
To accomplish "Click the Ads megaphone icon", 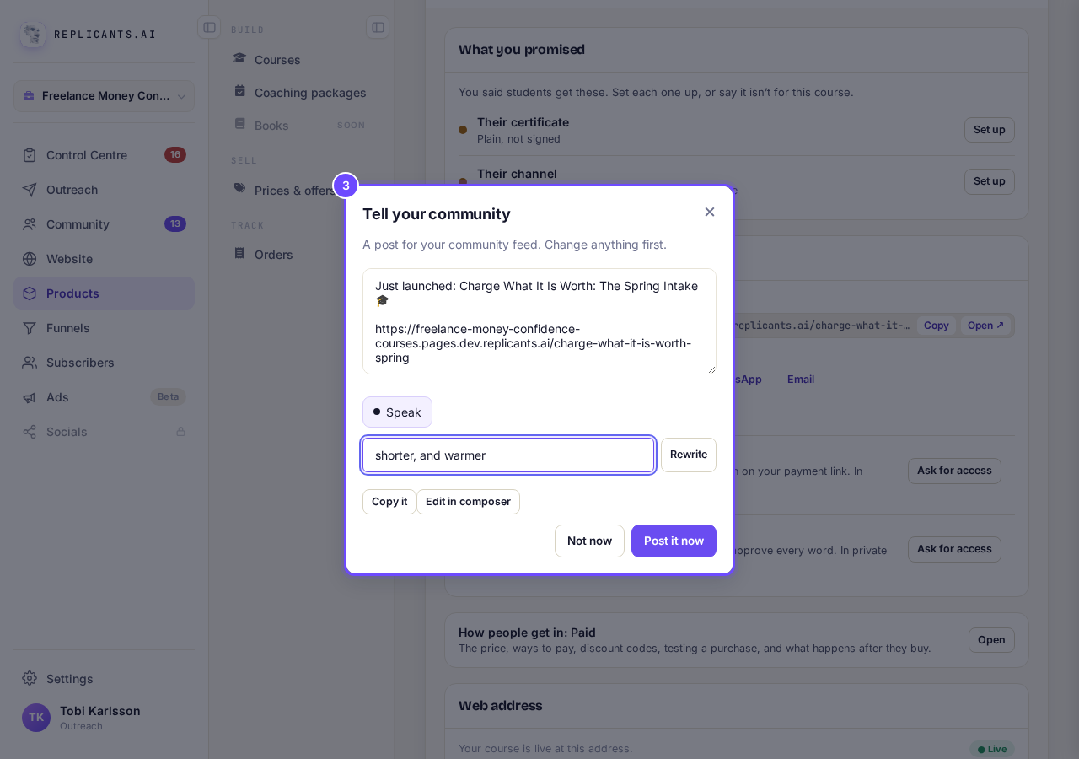I will click(30, 397).
